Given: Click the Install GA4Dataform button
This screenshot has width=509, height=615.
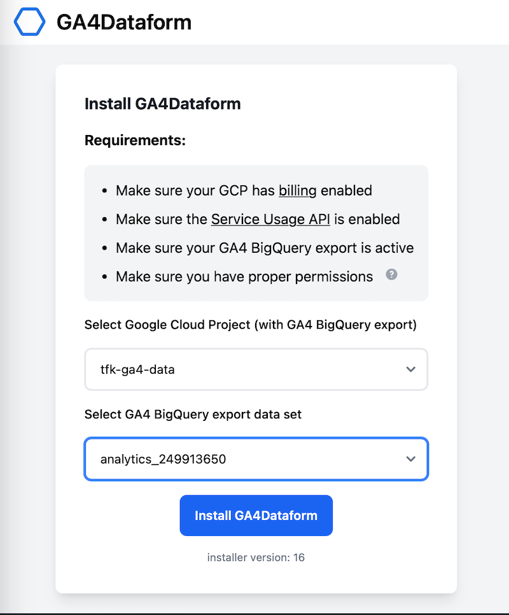Looking at the screenshot, I should click(x=256, y=515).
